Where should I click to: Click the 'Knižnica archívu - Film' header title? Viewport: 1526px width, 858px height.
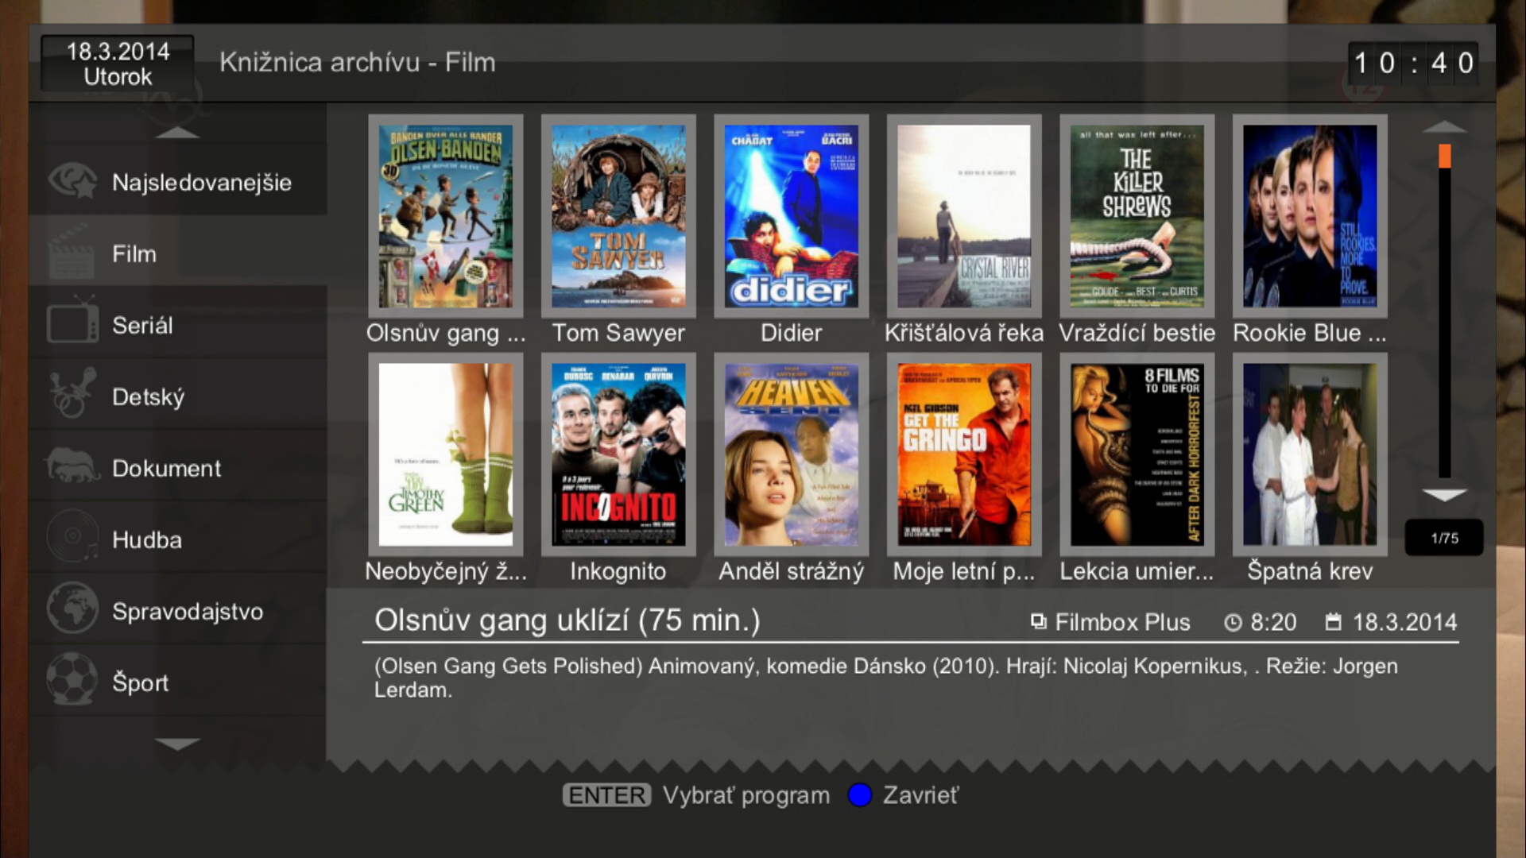(x=358, y=62)
